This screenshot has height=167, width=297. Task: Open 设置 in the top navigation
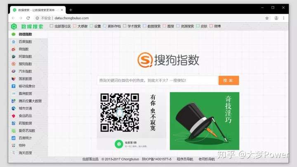[x=95, y=26]
